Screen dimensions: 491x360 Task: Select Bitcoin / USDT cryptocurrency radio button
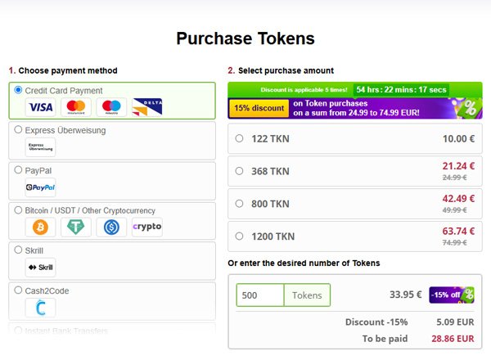[x=18, y=210]
